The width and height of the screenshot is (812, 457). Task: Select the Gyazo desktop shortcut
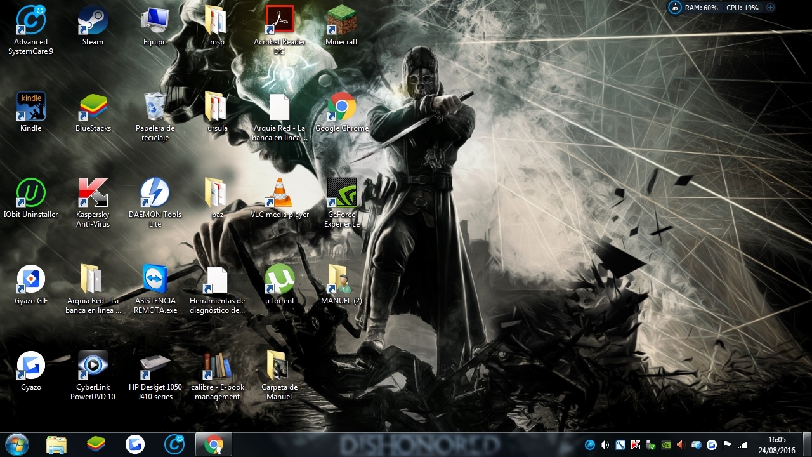pyautogui.click(x=30, y=371)
